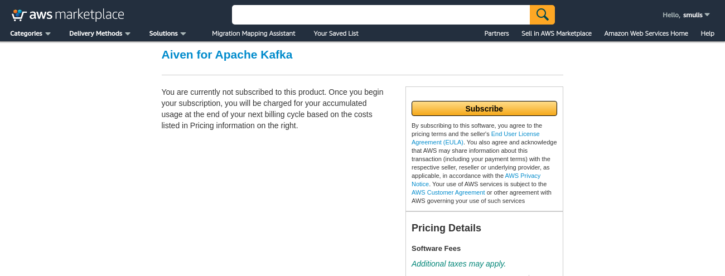Click the arrow icon next to smulis
Image resolution: width=725 pixels, height=276 pixels.
click(x=707, y=14)
